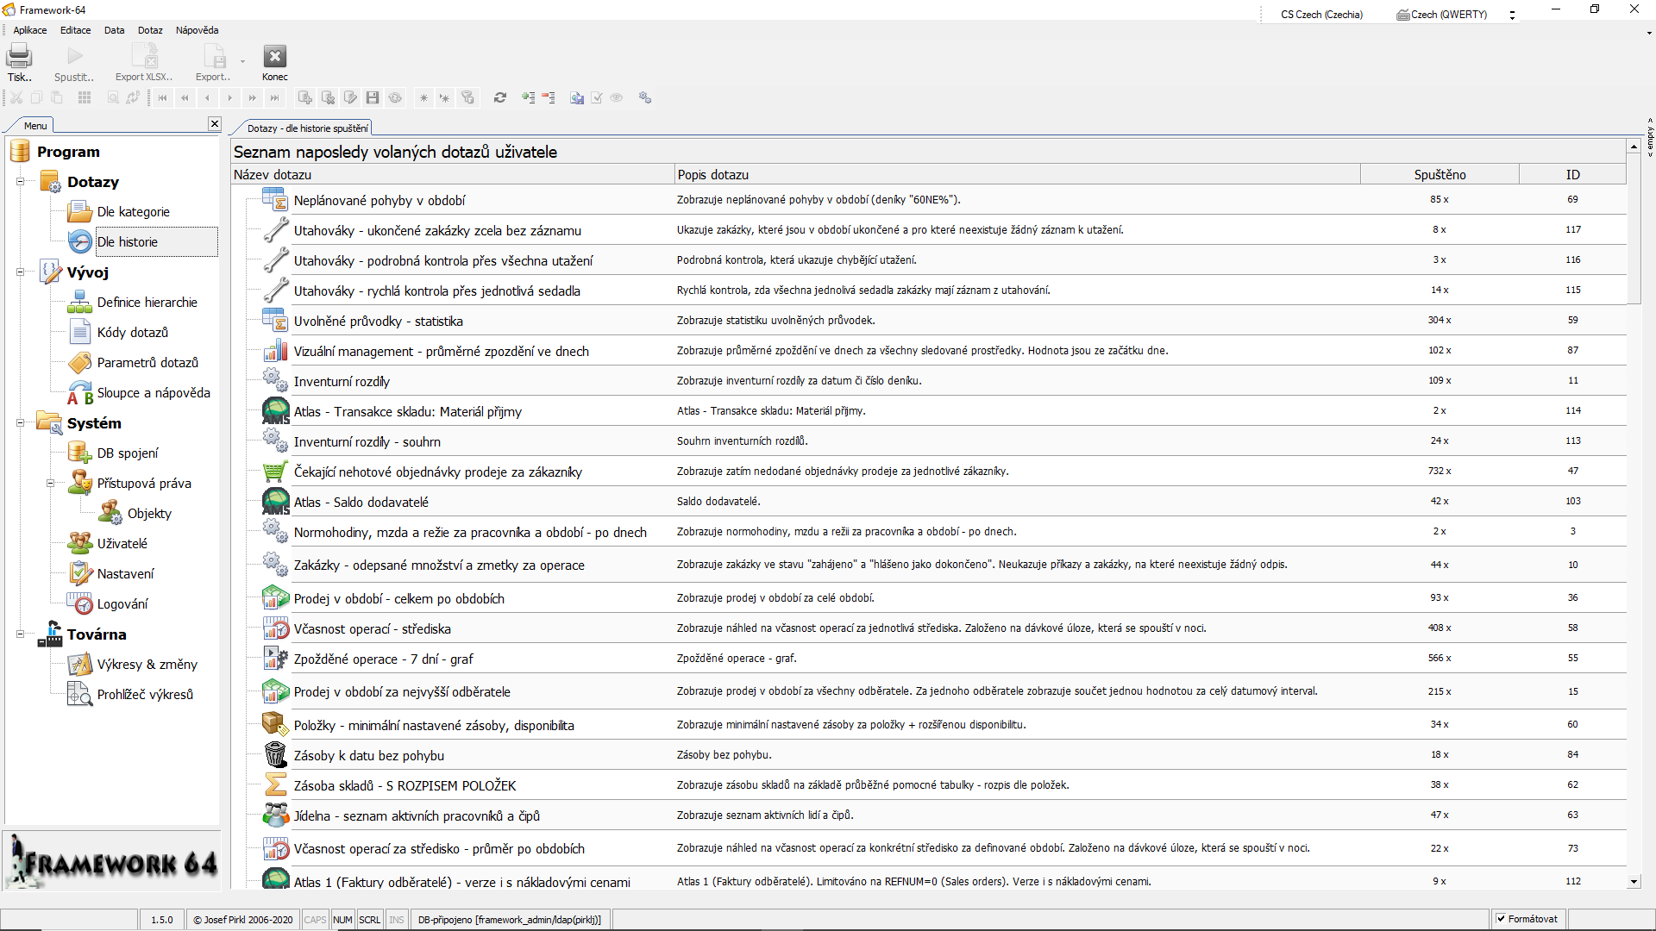
Task: Select the Uživatelé tree item
Action: pyautogui.click(x=122, y=544)
